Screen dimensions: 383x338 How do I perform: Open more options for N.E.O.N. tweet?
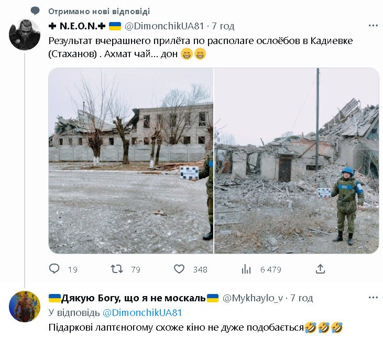(x=373, y=26)
